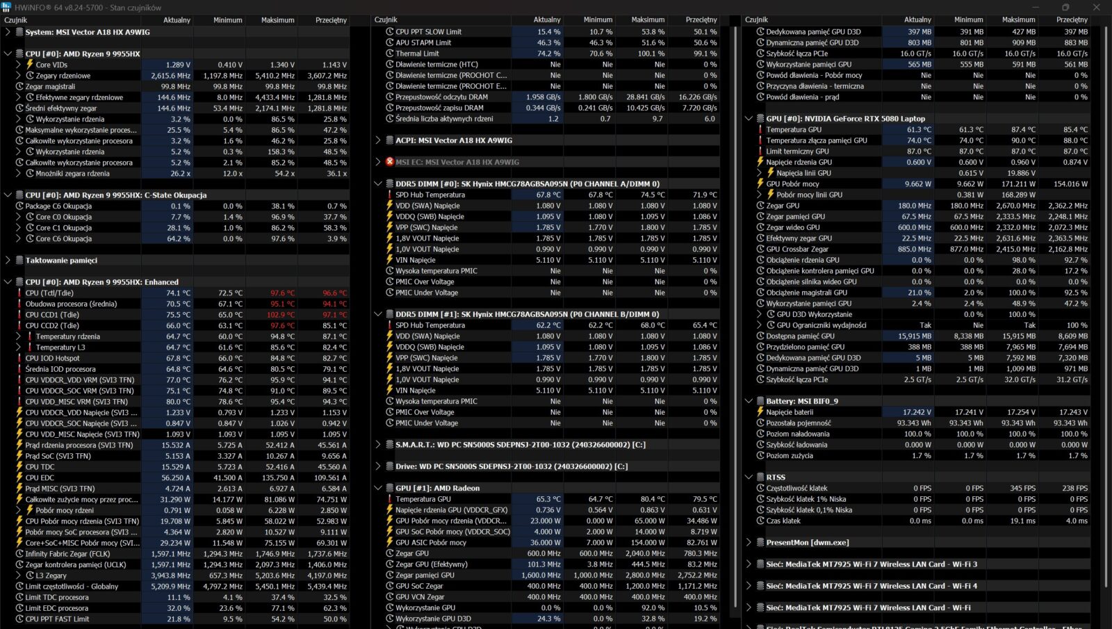Click the HWiNFO app icon in title bar

click(x=7, y=8)
